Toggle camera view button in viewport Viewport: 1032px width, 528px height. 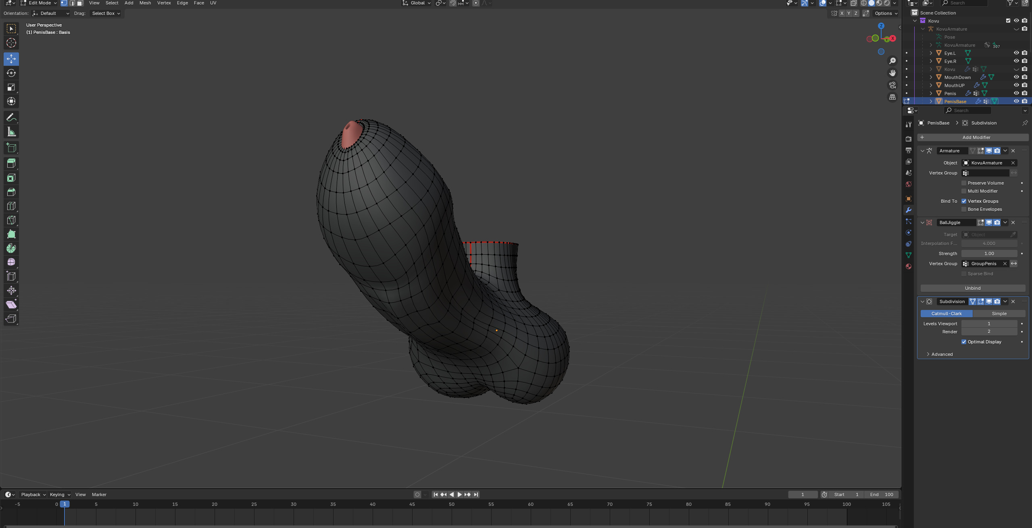tap(892, 85)
